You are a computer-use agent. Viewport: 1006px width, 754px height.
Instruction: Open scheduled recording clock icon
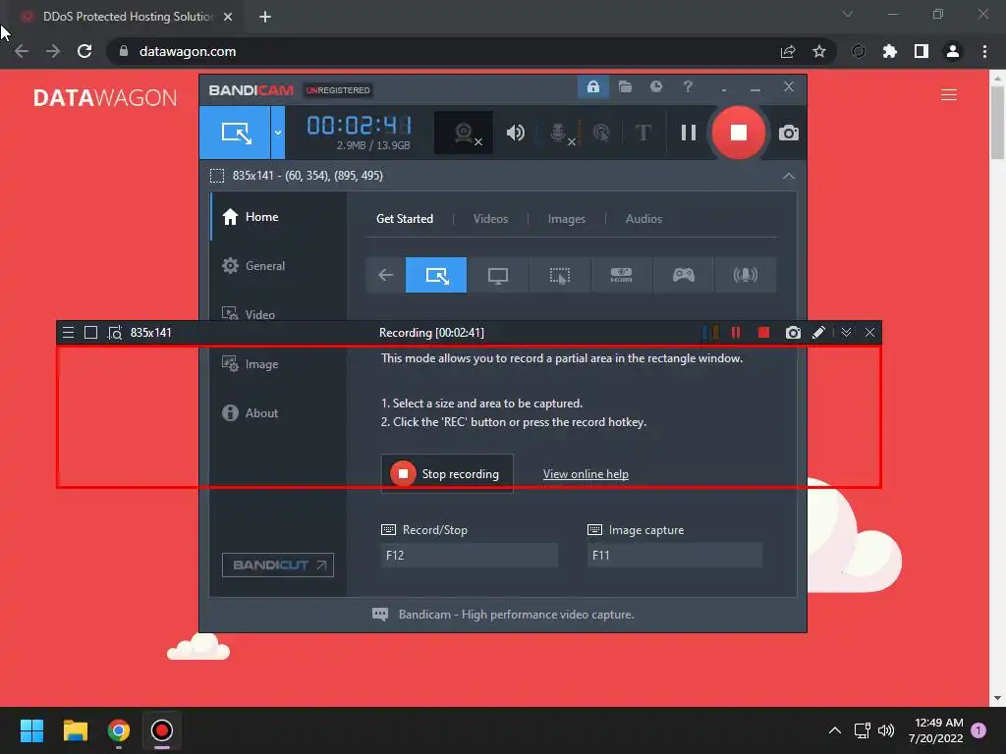[655, 86]
